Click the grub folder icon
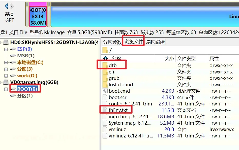Viewport: 239px width, 150px height. click(105, 78)
